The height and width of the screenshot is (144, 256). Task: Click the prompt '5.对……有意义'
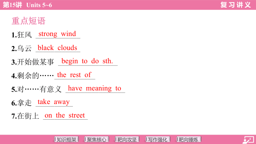[36, 89]
